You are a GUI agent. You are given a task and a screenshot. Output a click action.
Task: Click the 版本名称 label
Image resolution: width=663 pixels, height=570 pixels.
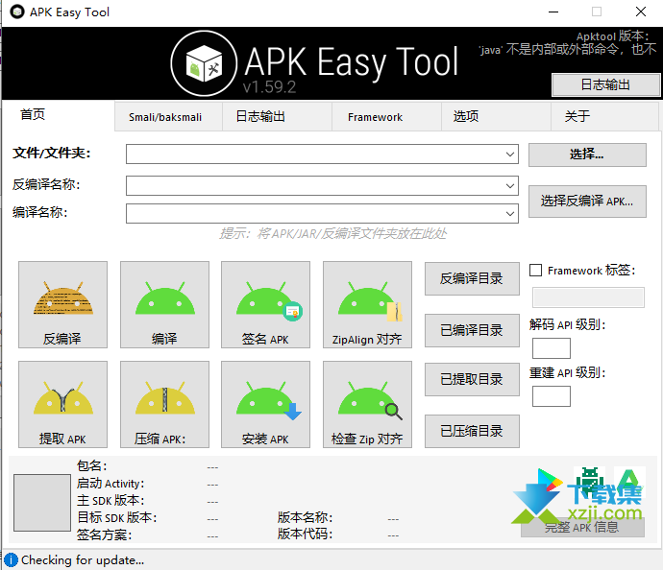(305, 517)
